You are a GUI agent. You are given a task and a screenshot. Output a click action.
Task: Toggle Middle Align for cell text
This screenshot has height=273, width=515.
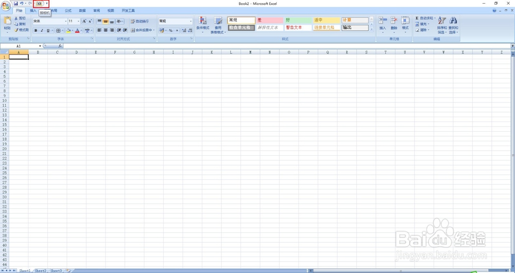tap(106, 21)
